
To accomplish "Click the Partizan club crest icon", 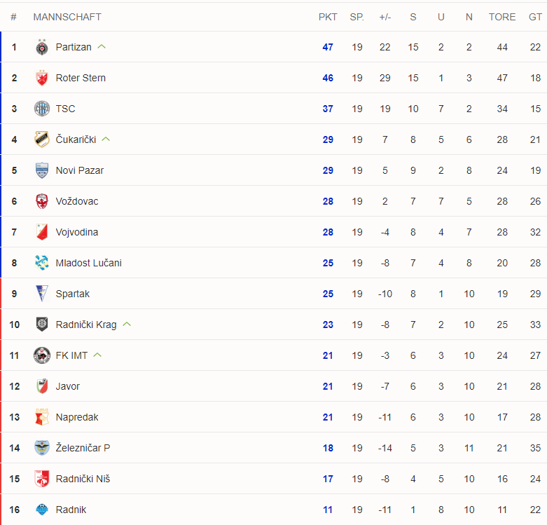I will (42, 48).
